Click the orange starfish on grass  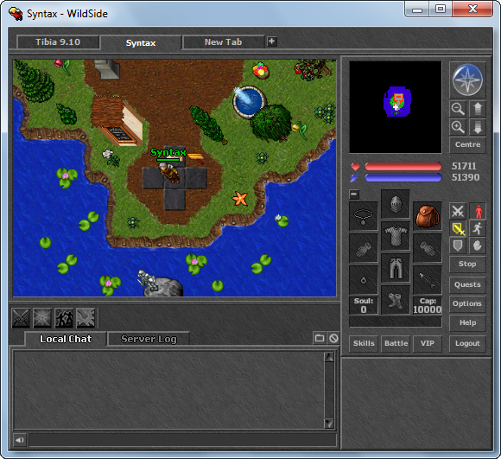click(240, 199)
